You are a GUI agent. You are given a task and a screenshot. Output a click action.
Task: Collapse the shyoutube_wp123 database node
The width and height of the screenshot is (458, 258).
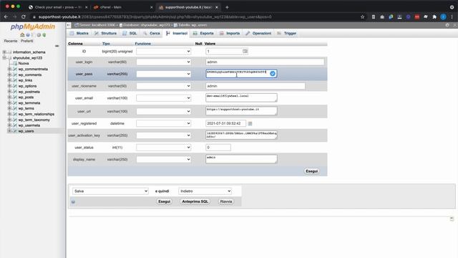click(4, 58)
